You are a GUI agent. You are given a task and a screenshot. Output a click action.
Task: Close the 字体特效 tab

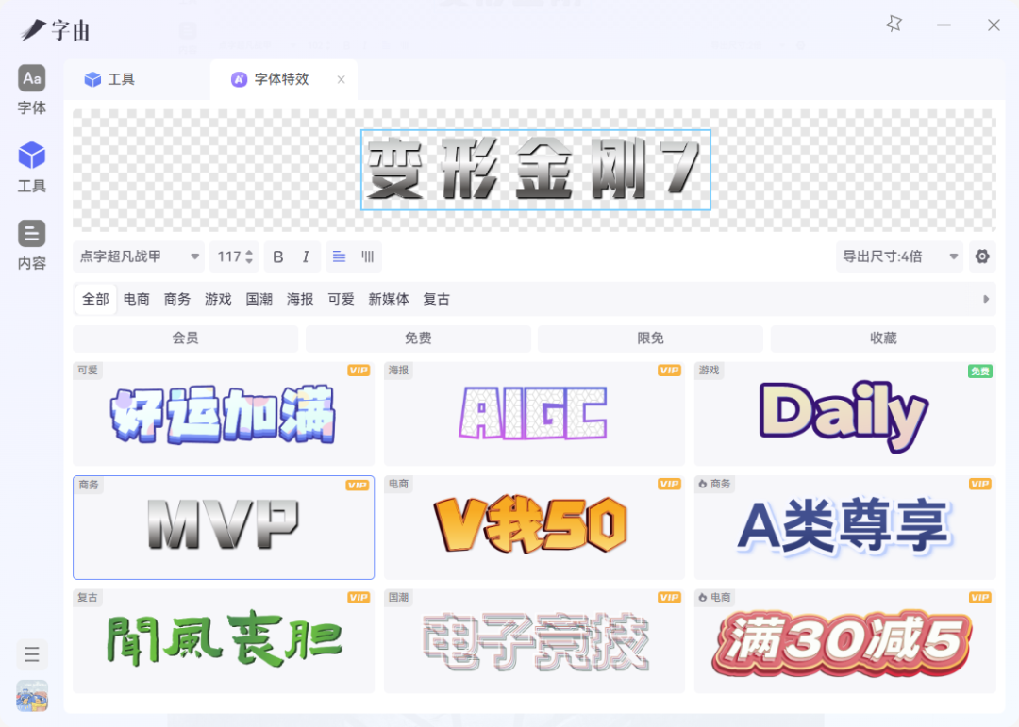coord(341,80)
